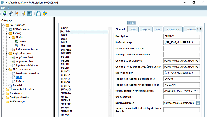Viewport: 207px width, 117px height.
Task: Expand the Configuration files node
Action: pos(3,98)
